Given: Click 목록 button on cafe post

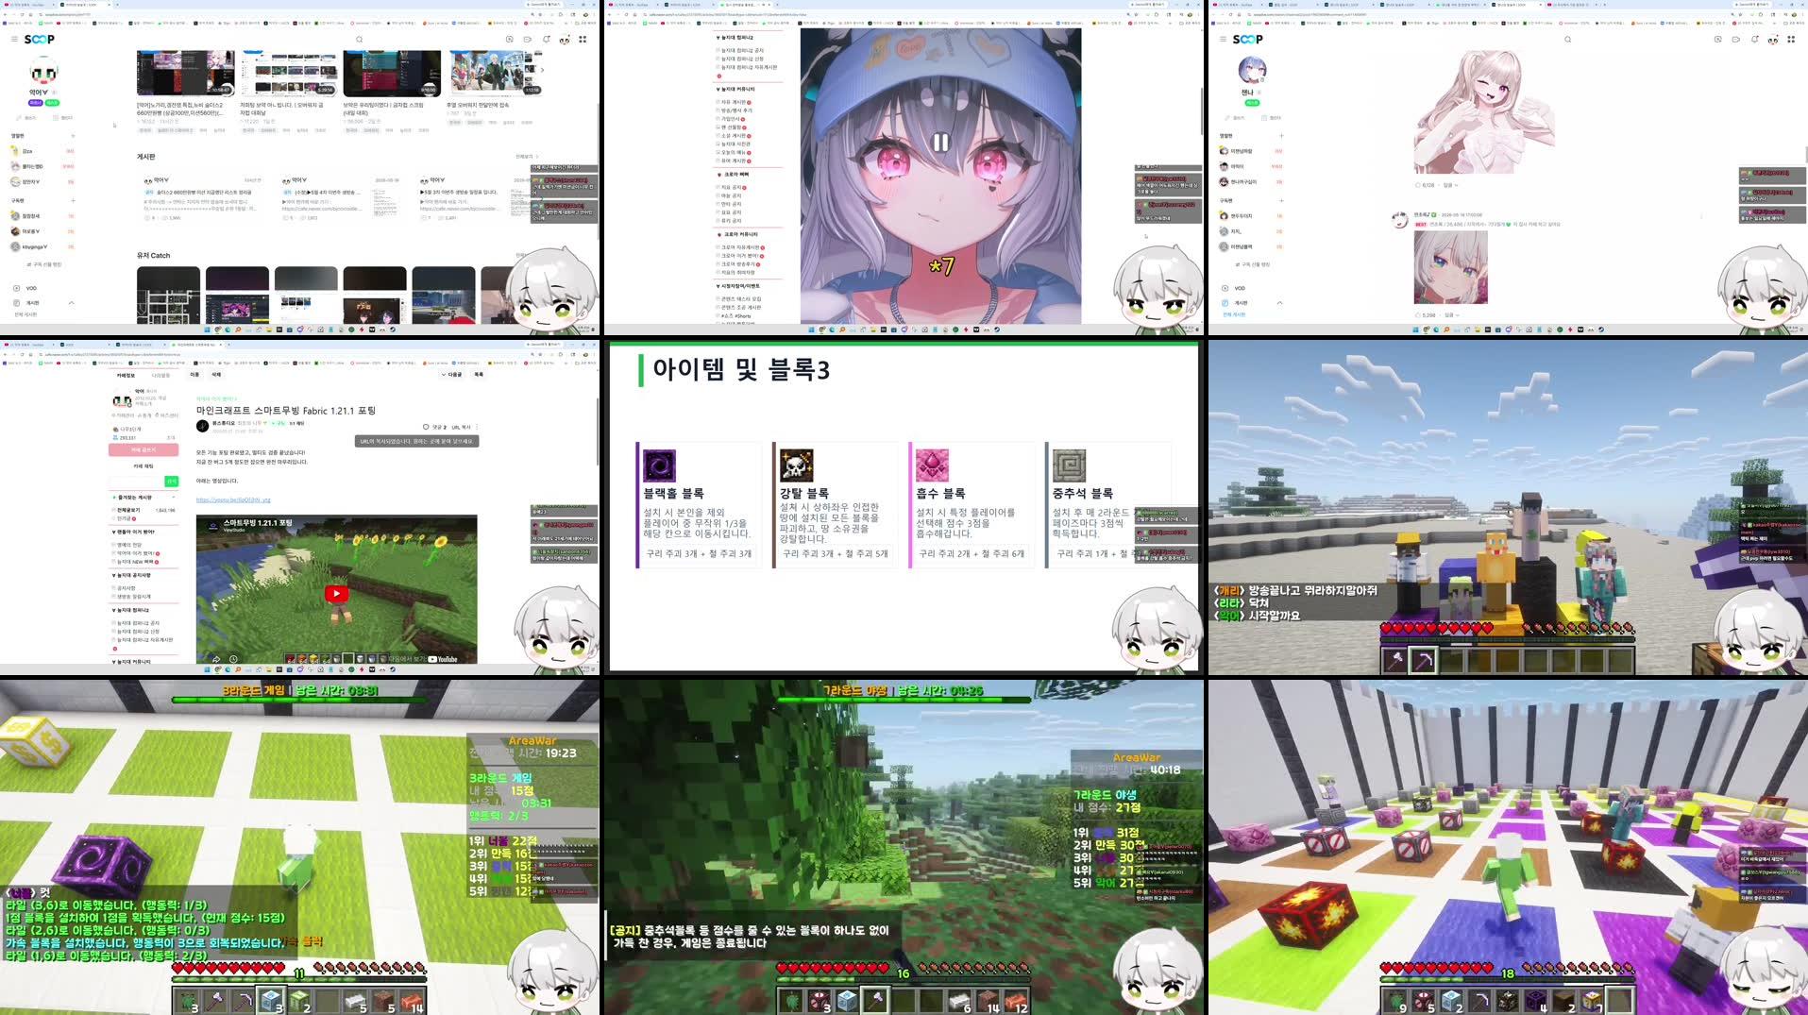Looking at the screenshot, I should tap(479, 375).
